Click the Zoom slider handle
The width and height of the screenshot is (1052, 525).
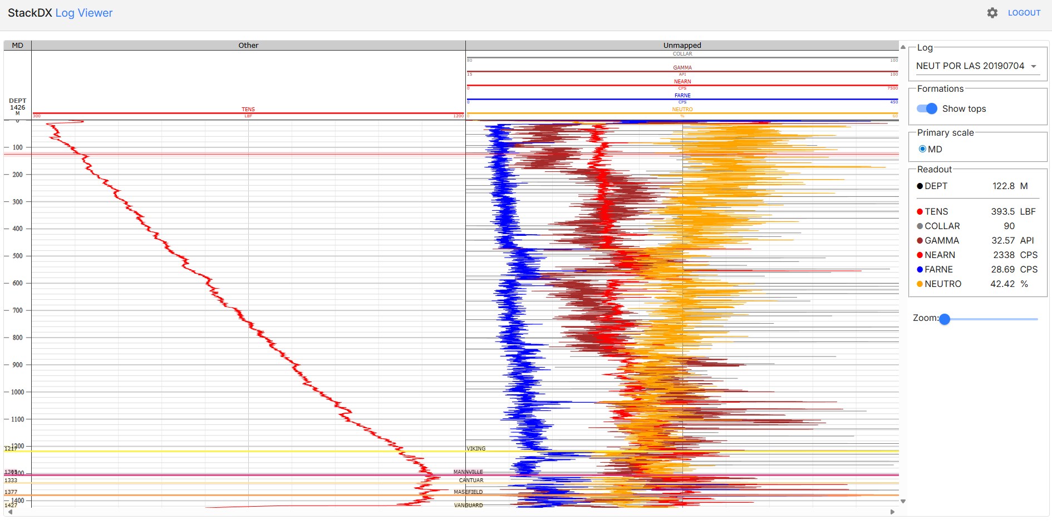(945, 319)
